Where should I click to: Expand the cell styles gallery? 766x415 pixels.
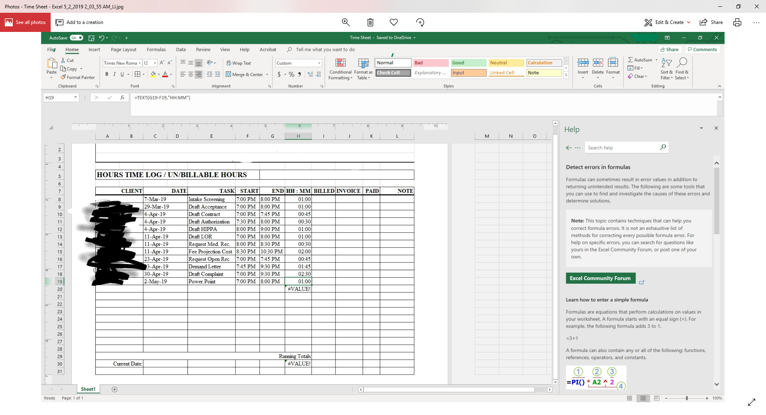point(566,76)
